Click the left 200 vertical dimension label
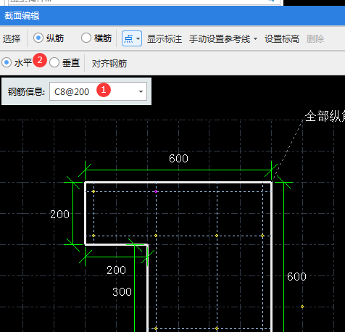 coord(59,215)
